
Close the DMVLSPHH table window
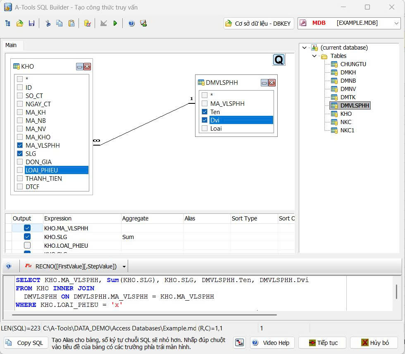[x=272, y=83]
